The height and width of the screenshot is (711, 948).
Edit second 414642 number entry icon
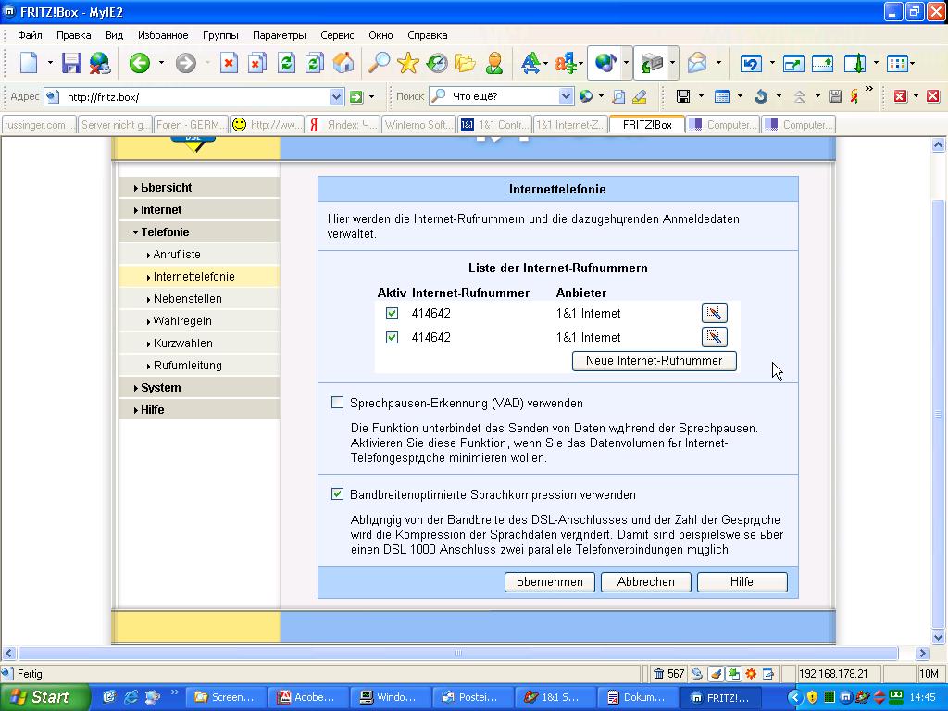pos(714,337)
